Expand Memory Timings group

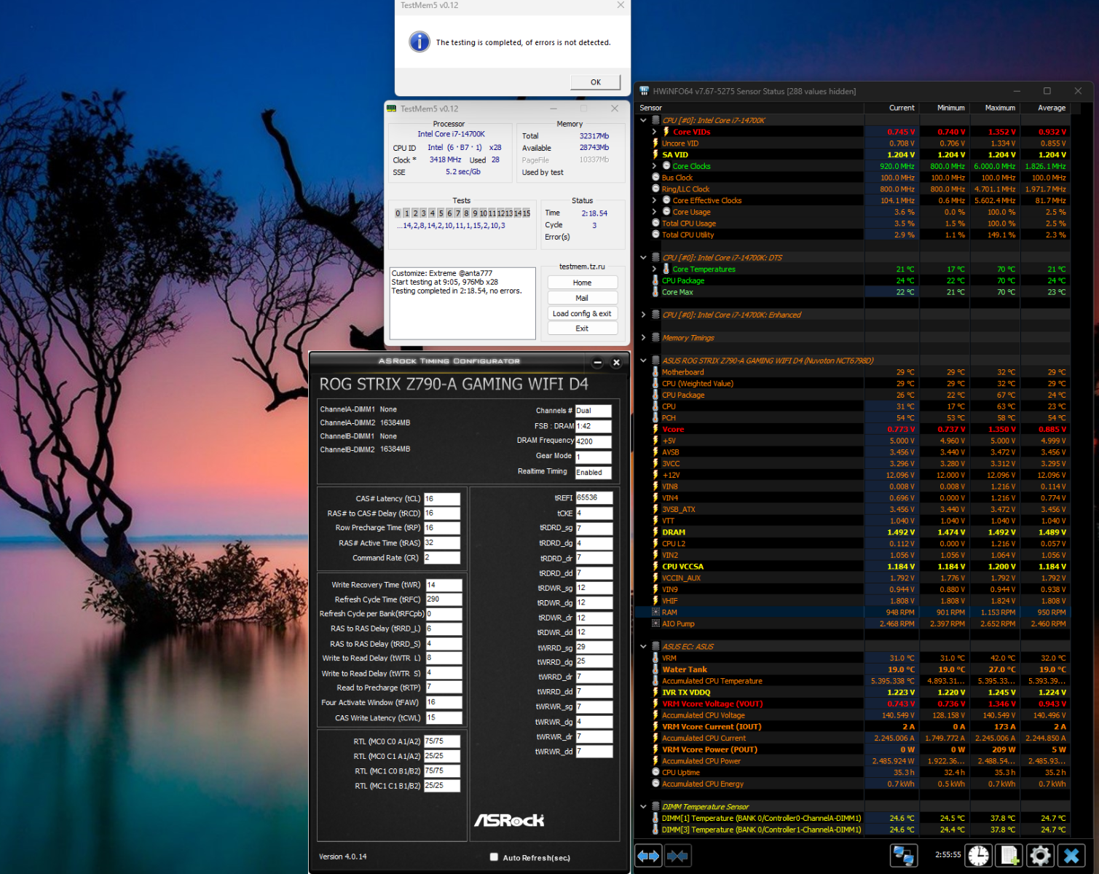tap(643, 338)
